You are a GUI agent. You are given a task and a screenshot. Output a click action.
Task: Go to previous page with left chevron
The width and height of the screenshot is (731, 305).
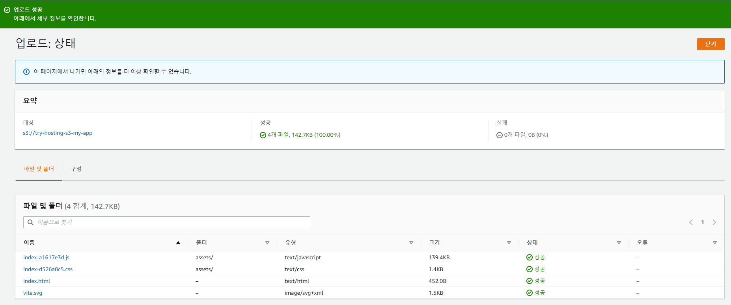(691, 222)
